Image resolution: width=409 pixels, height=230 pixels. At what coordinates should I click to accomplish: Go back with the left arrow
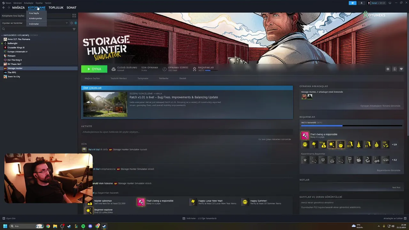click(x=4, y=7)
